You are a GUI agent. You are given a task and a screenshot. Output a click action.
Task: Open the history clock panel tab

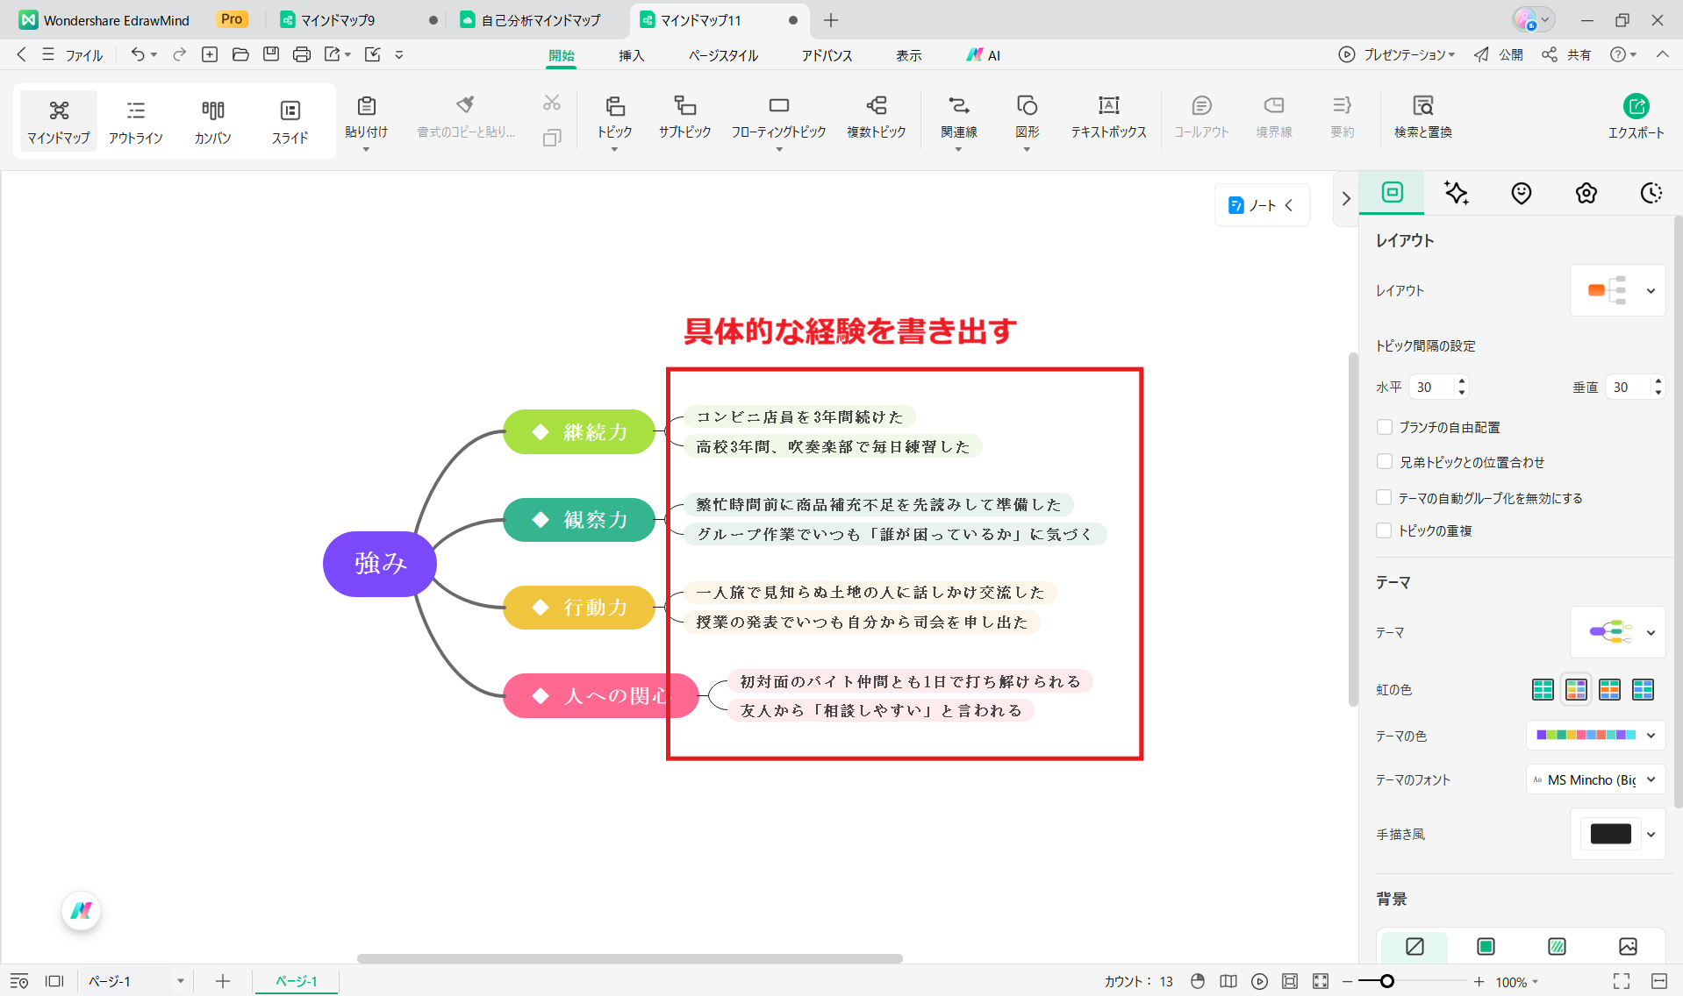pos(1651,193)
